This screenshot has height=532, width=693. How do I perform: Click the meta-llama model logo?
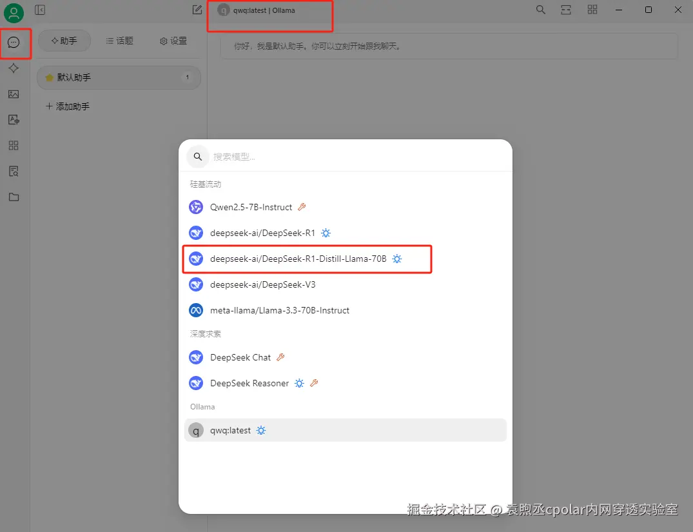point(196,310)
